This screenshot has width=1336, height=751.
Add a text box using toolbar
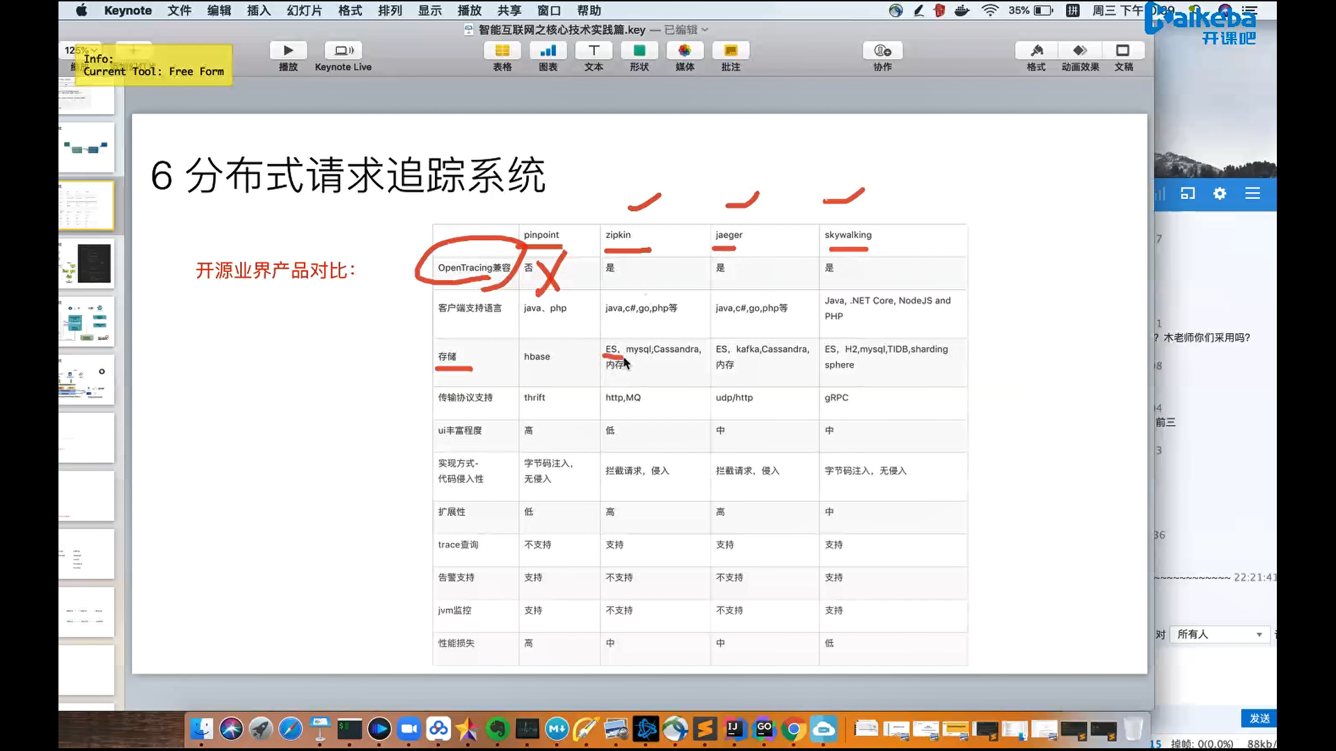click(594, 51)
